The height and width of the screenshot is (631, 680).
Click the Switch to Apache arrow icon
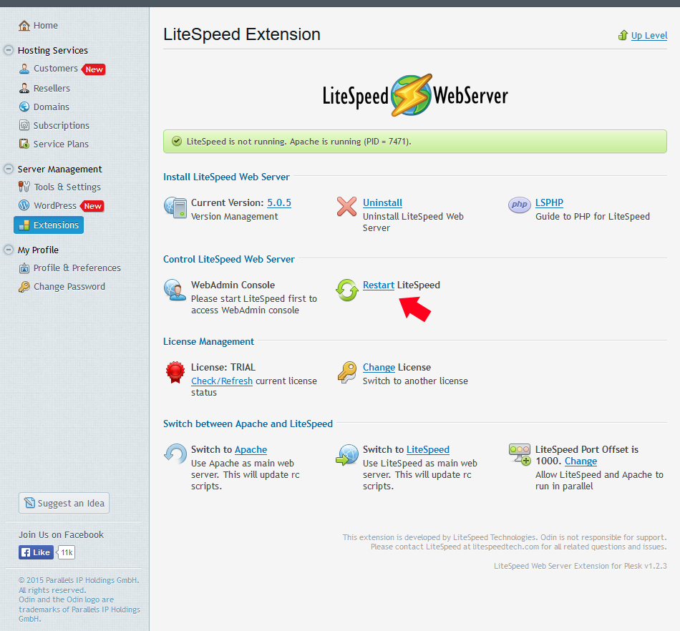175,454
